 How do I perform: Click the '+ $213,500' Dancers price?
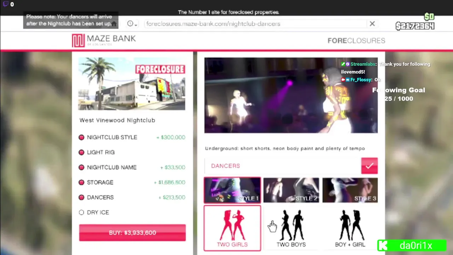pos(172,197)
